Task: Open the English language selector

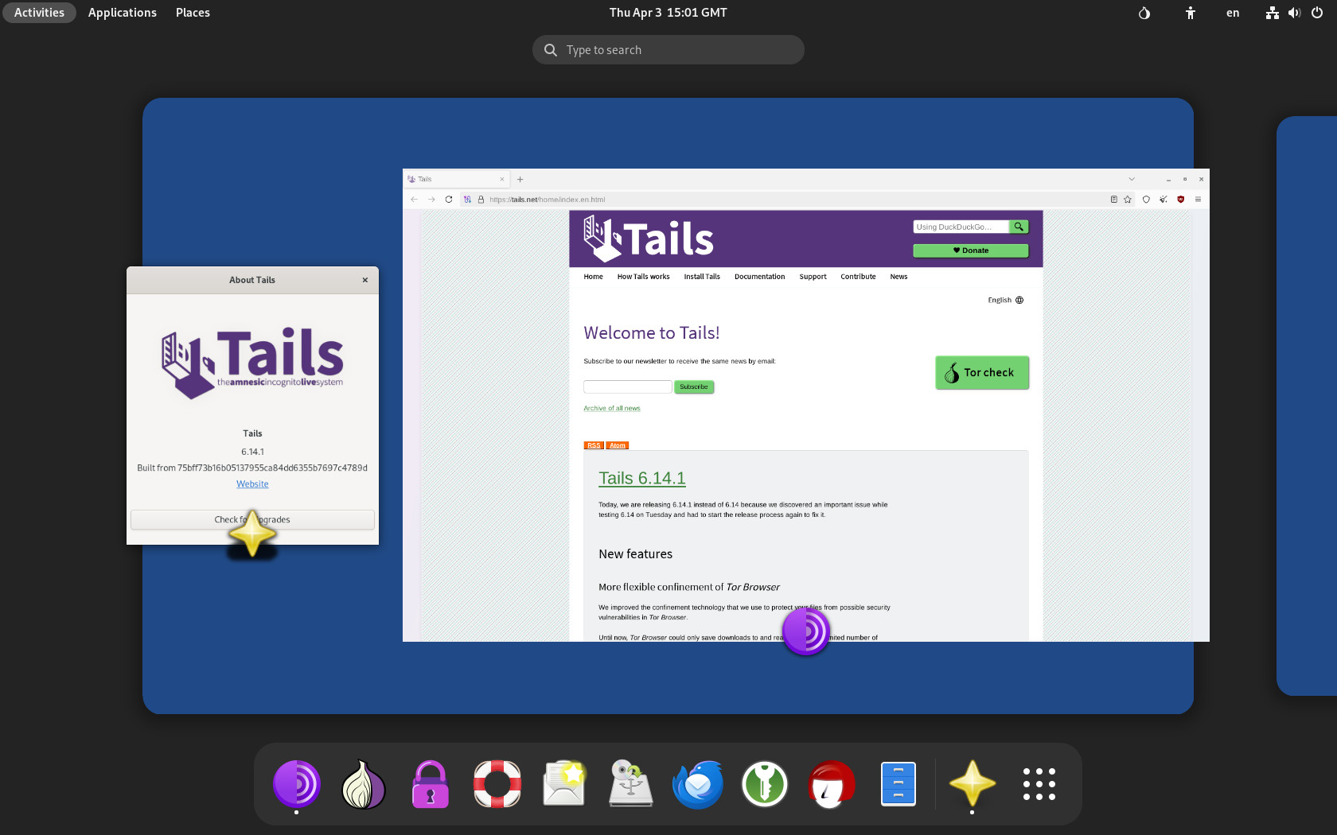Action: (1006, 301)
